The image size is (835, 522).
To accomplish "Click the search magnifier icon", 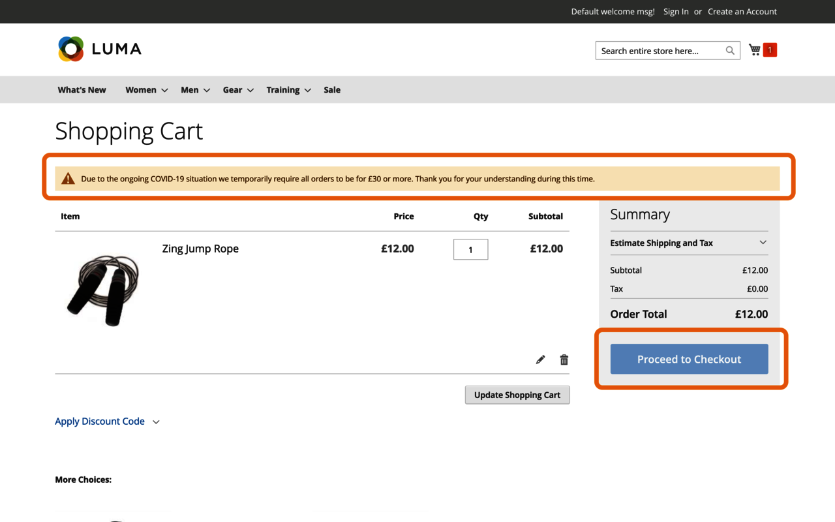I will coord(730,51).
